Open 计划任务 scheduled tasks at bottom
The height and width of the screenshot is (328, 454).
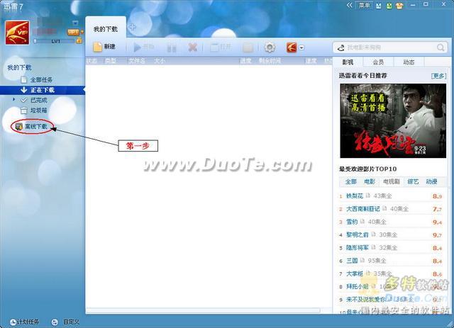24,322
